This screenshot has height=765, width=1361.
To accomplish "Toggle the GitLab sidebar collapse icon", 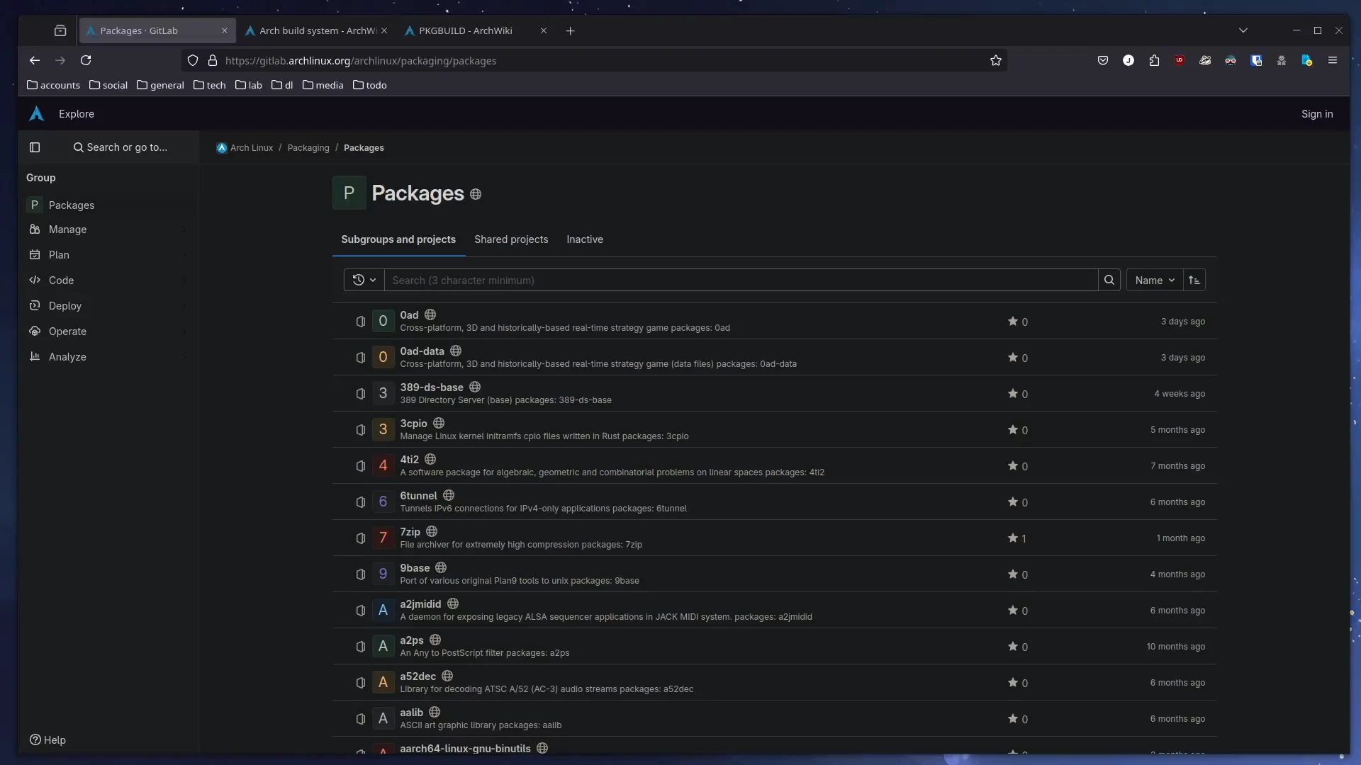I will [x=35, y=147].
